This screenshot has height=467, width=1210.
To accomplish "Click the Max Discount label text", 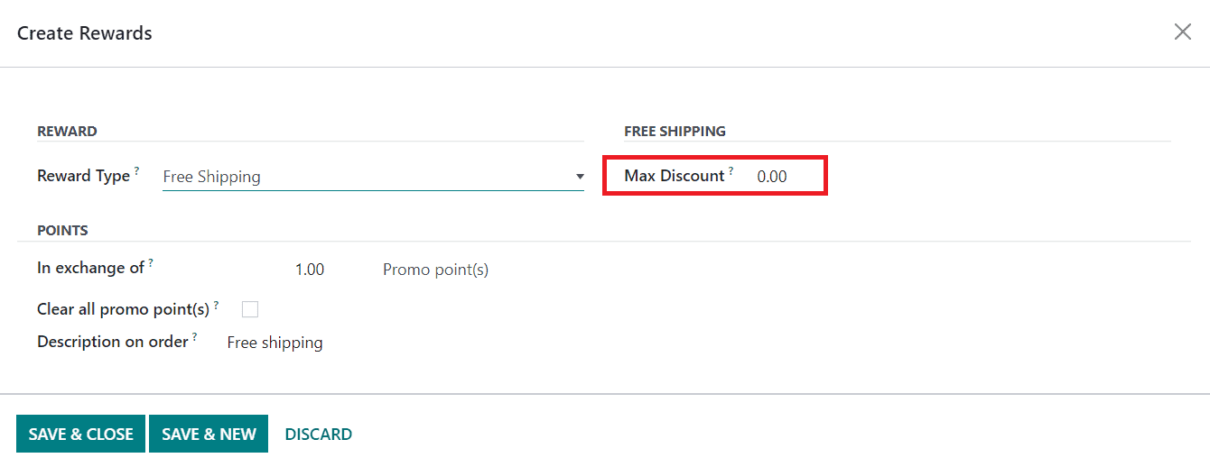I will pyautogui.click(x=674, y=176).
